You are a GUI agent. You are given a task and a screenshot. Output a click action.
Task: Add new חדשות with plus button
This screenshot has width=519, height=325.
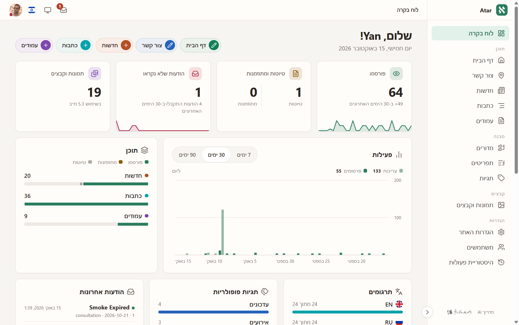114,45
